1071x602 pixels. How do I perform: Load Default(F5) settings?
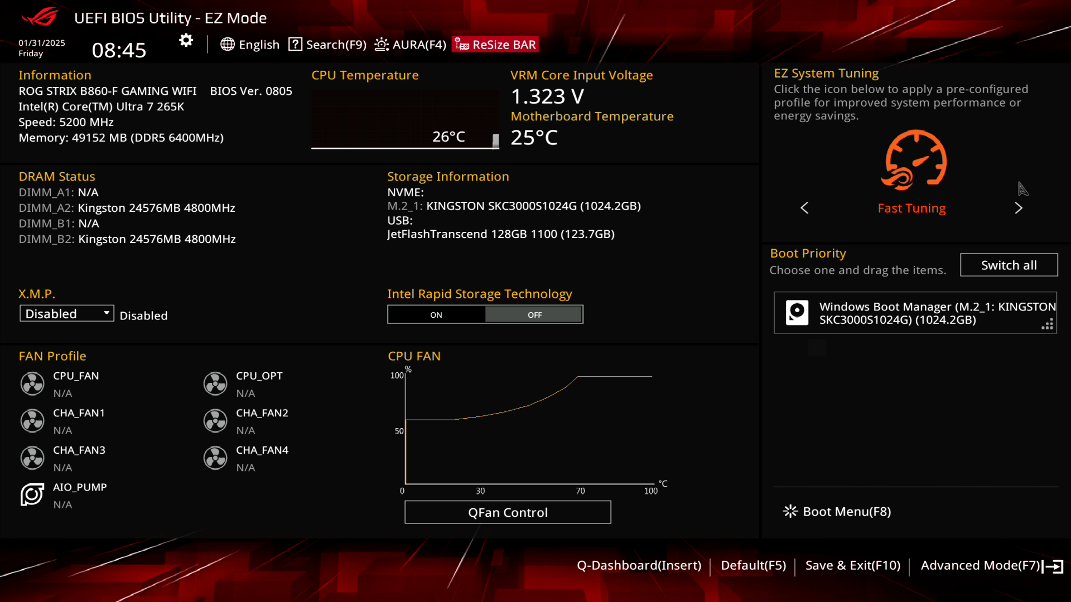[x=753, y=565]
